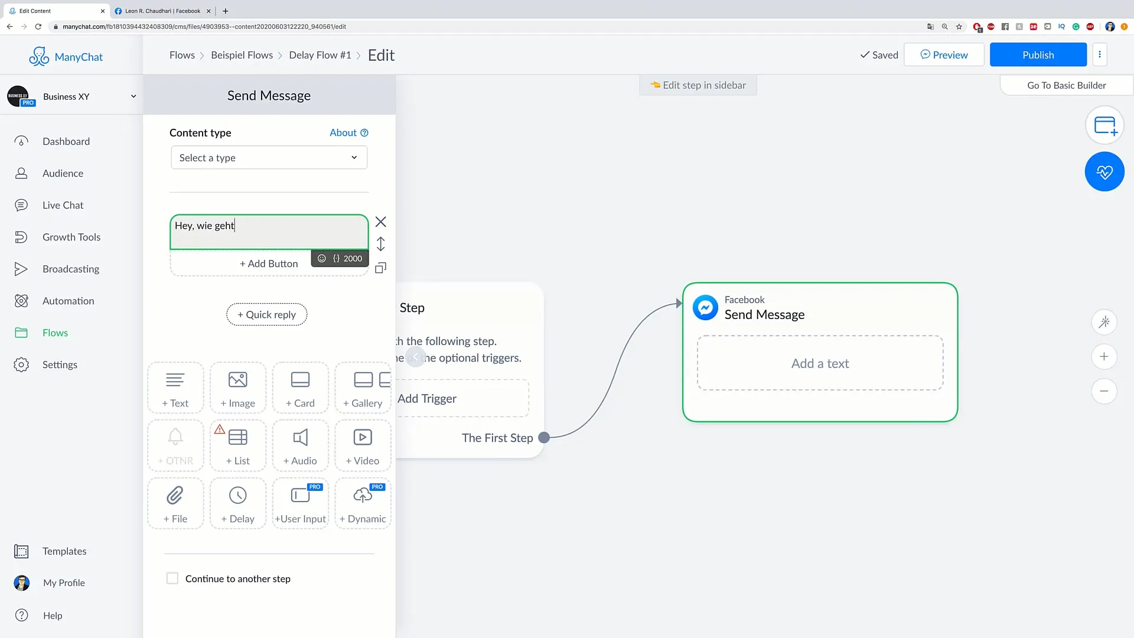Click the Add Delay PRO icon
Screen dimensions: 1134x638
237,503
